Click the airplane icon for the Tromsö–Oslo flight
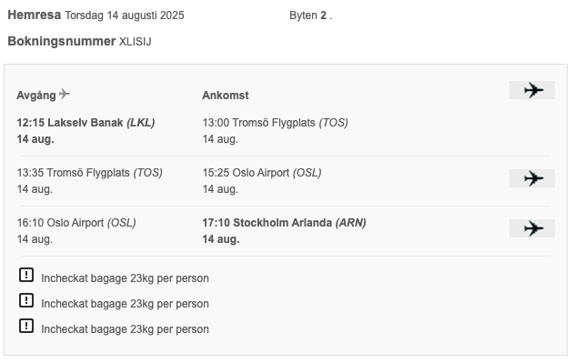Viewport: 574px width, 363px height. pyautogui.click(x=532, y=178)
